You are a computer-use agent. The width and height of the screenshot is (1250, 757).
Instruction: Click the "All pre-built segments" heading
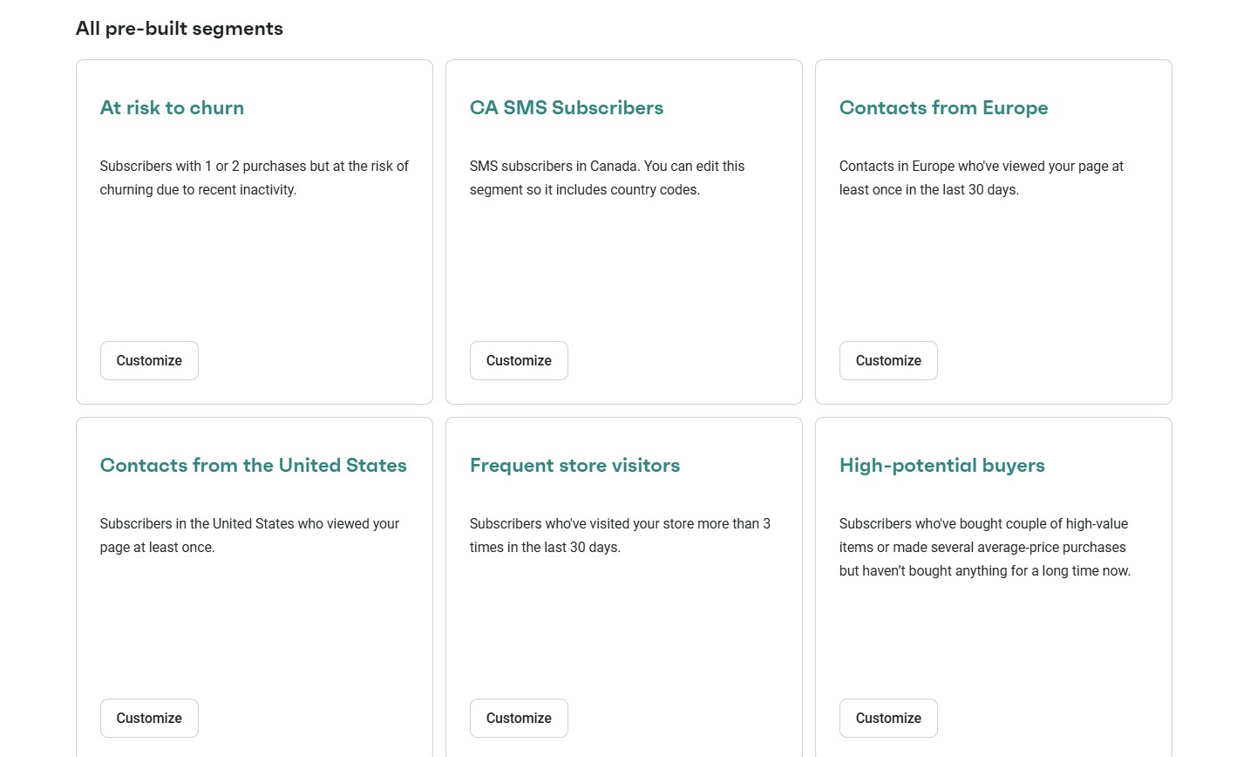179,28
